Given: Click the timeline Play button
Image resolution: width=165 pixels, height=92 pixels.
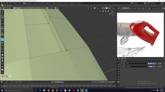Looking at the screenshot, I should pos(59,82).
